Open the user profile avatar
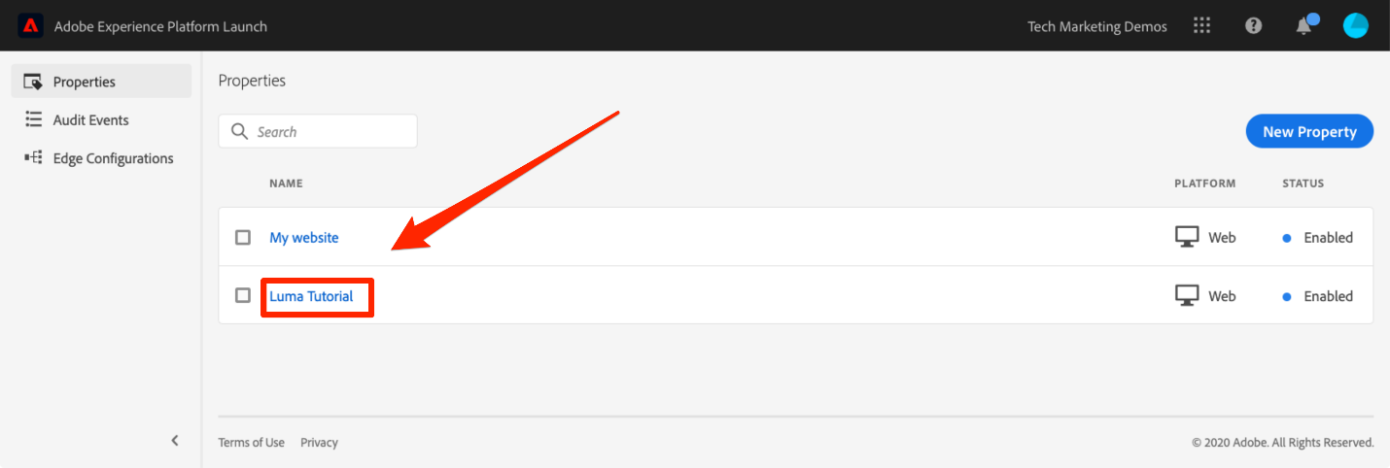The width and height of the screenshot is (1390, 468). coord(1355,26)
